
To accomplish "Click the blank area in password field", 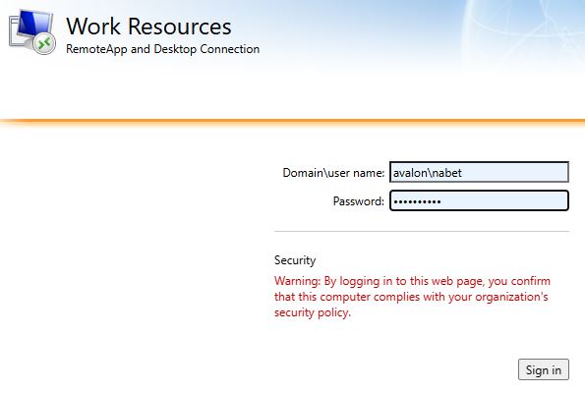I will tap(503, 201).
